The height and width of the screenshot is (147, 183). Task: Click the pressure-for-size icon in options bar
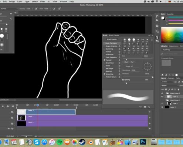pos(60,9)
